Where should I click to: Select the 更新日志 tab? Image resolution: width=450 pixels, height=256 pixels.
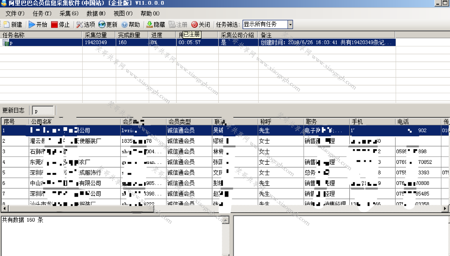13,110
